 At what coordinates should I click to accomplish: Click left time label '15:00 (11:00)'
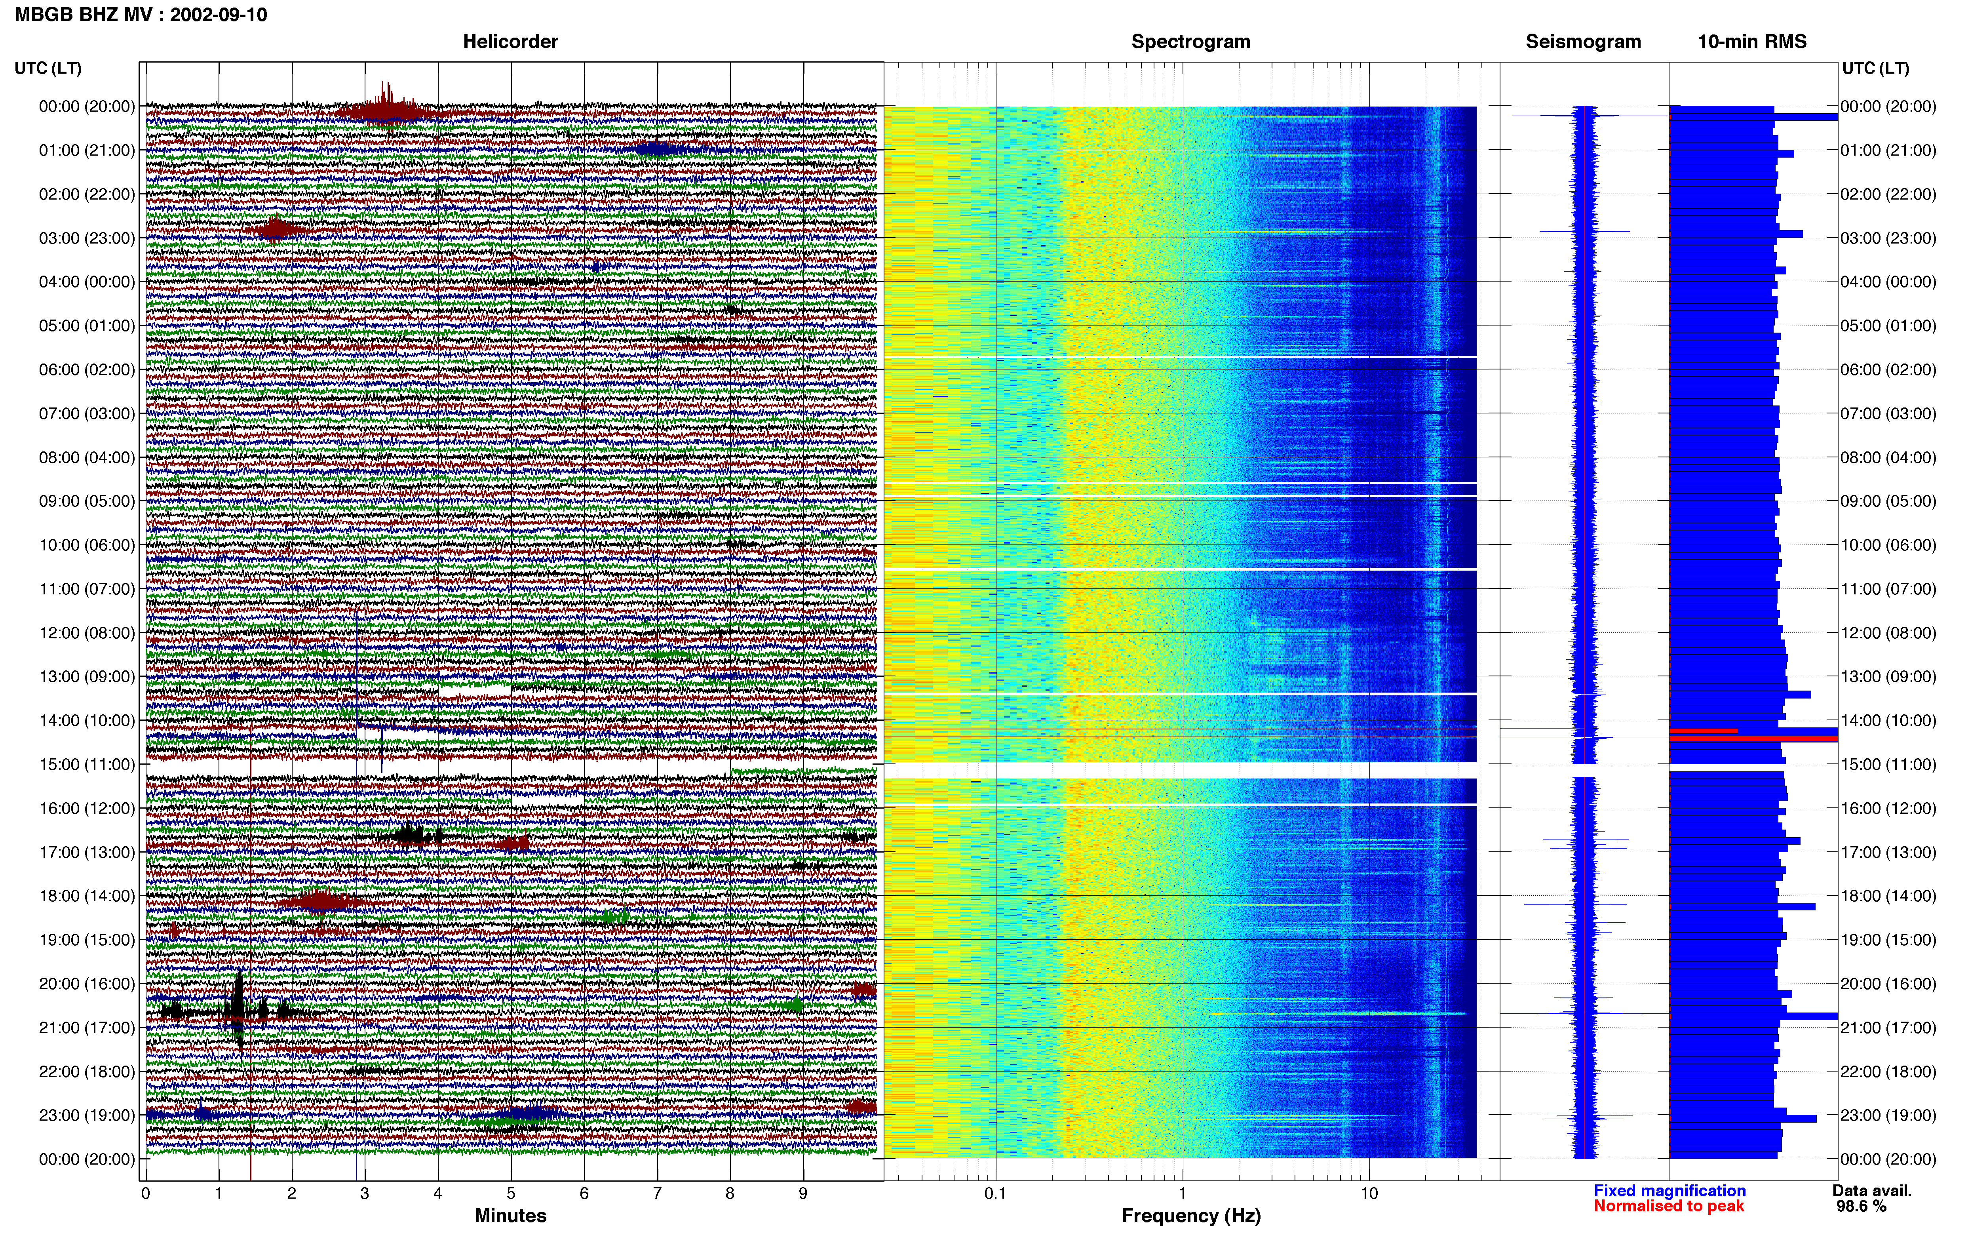87,765
